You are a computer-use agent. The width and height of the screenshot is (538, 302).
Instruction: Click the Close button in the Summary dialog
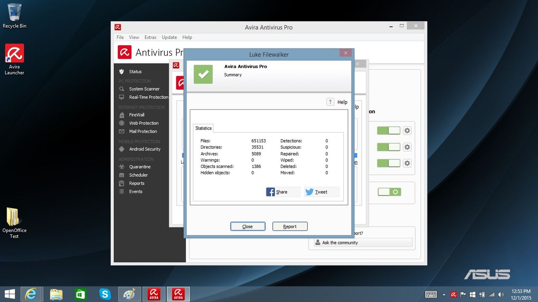click(248, 226)
